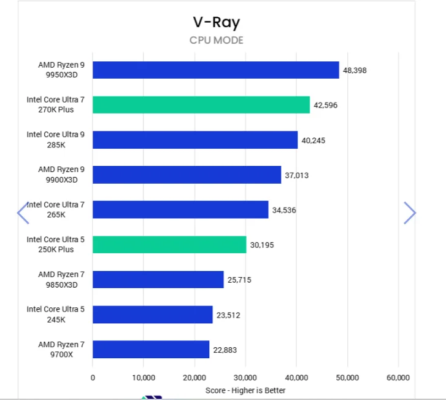The image size is (446, 400).
Task: Click the Intel Core Ultra 7 265K label
Action: click(x=56, y=210)
